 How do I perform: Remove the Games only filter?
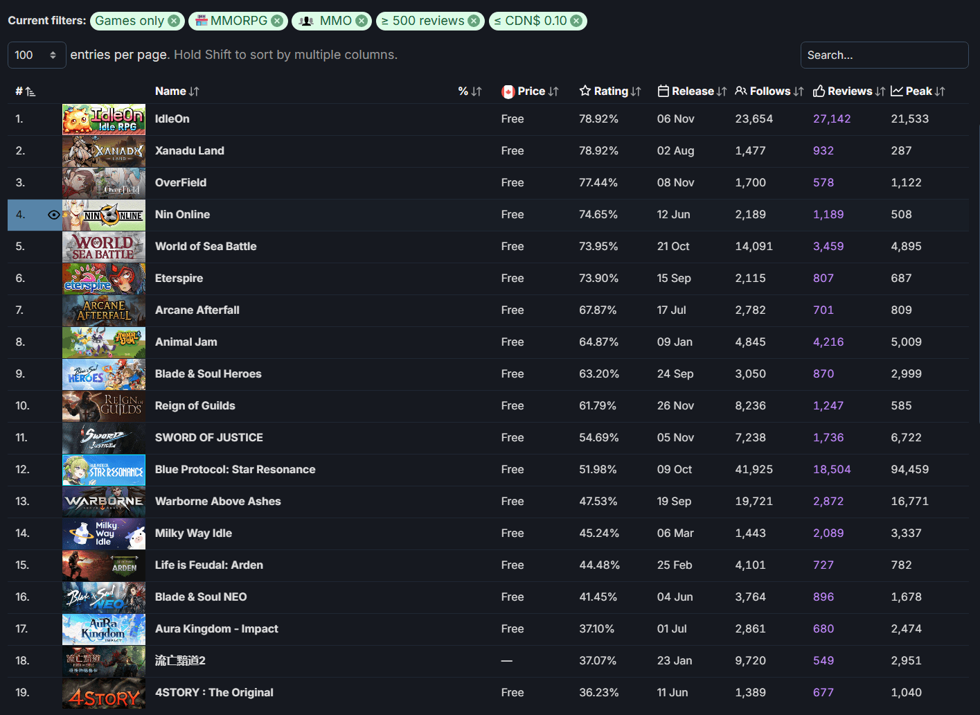[x=174, y=21]
